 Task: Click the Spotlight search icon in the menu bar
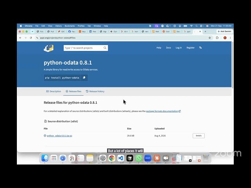click(x=196, y=26)
